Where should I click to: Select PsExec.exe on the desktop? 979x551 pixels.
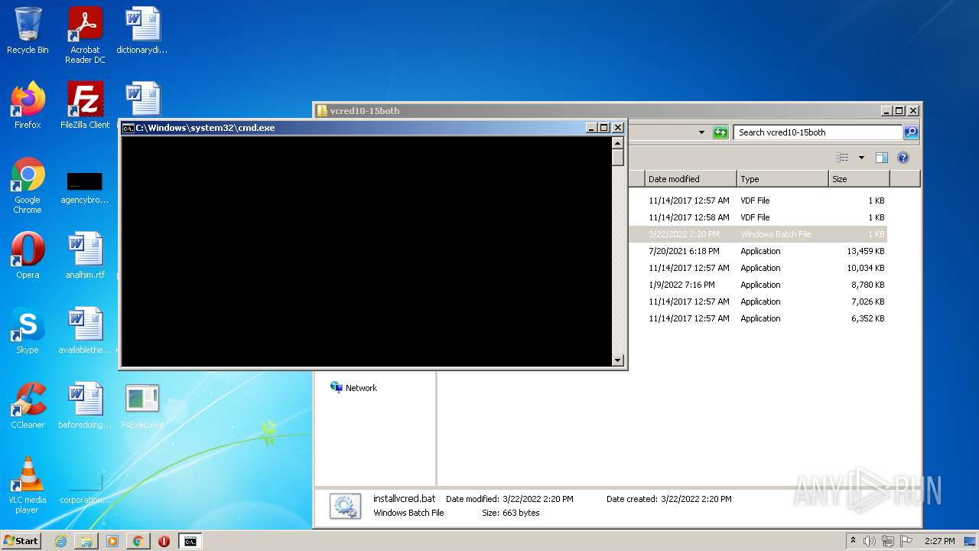[142, 405]
